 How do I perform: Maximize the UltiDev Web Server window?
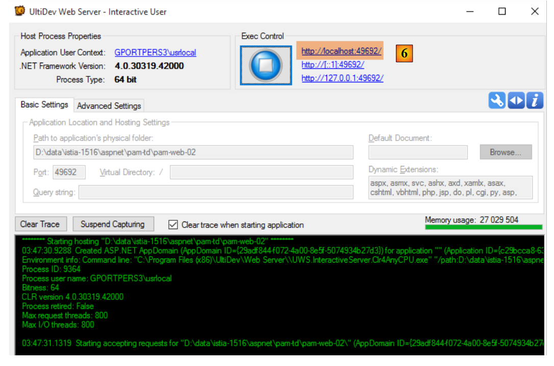[x=502, y=11]
